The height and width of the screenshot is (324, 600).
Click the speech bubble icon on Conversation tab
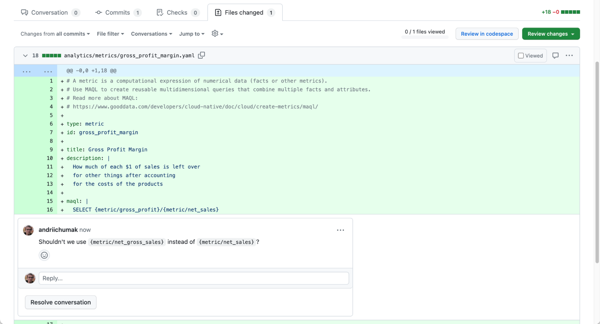point(25,12)
